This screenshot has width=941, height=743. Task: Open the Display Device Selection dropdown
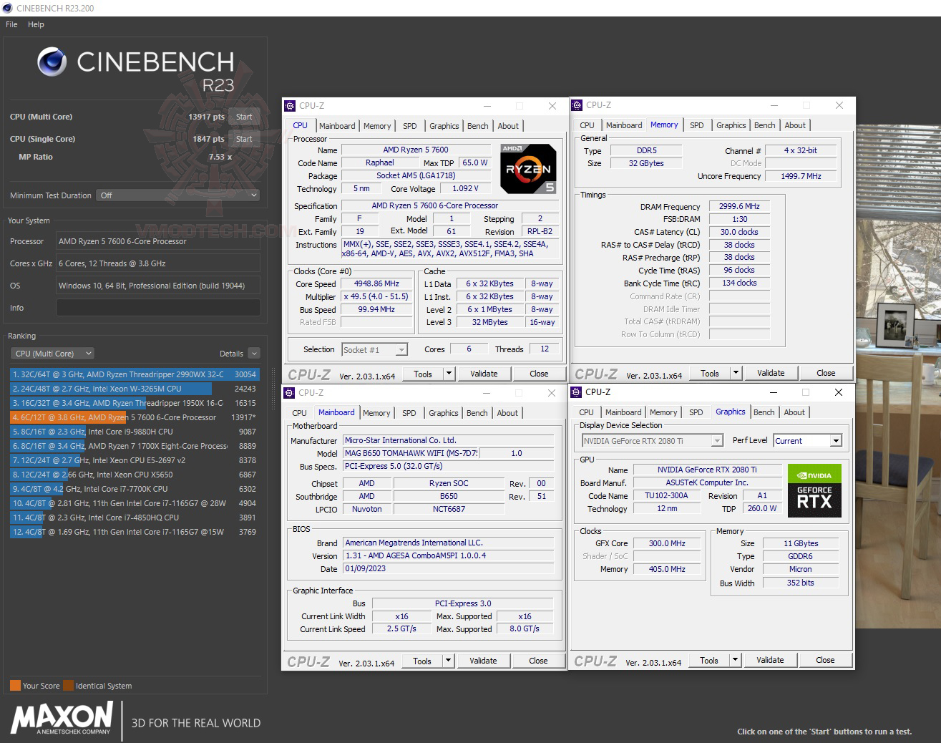click(x=653, y=441)
